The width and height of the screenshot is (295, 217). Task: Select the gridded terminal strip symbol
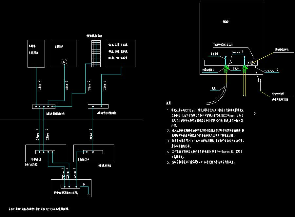point(96,54)
